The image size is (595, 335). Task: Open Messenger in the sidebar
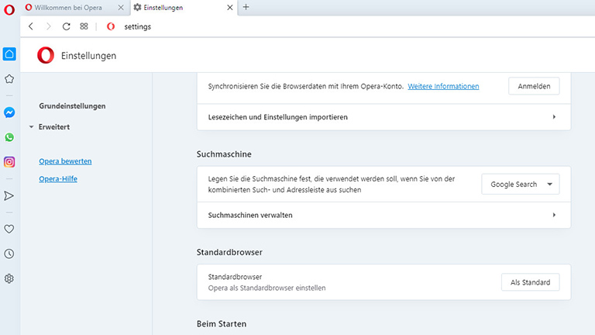pos(9,112)
